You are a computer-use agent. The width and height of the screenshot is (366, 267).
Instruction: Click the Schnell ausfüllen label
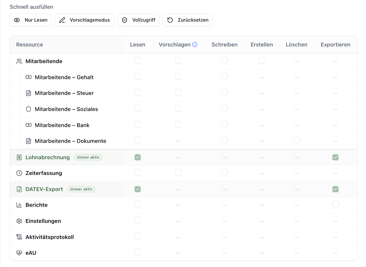click(x=32, y=7)
